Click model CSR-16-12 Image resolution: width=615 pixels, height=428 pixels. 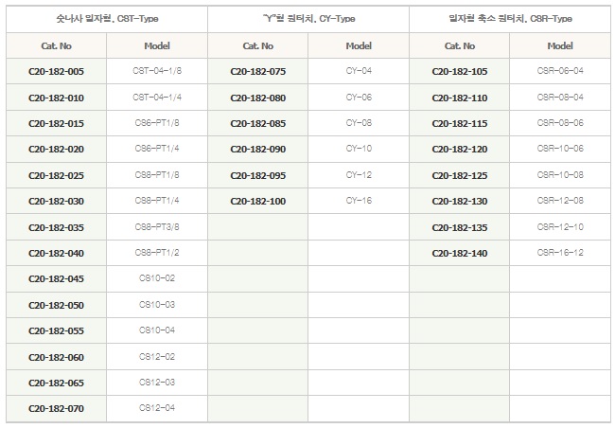tap(560, 253)
